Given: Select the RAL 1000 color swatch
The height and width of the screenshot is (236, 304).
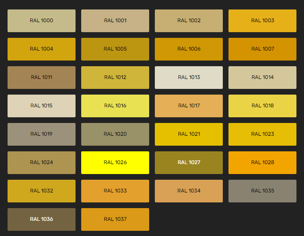Looking at the screenshot, I should [42, 21].
